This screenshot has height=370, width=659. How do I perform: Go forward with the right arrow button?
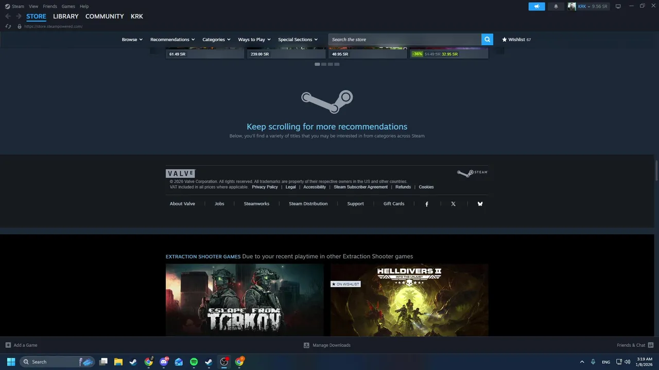click(19, 16)
